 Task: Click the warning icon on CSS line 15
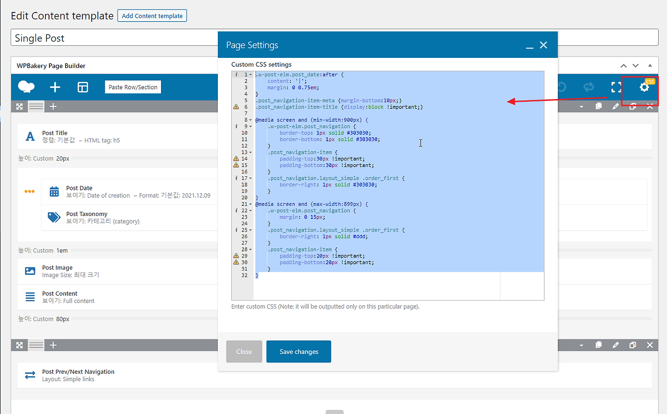236,165
